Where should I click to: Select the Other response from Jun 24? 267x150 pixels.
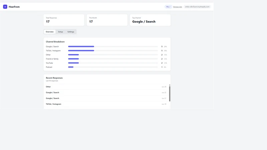[106, 87]
